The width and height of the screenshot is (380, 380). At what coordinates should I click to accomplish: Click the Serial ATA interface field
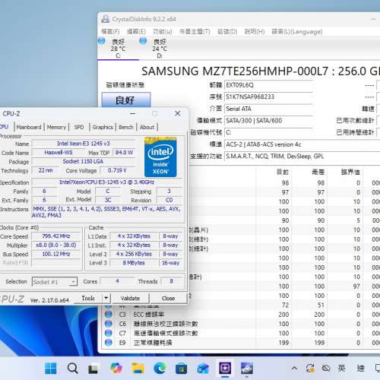pyautogui.click(x=268, y=109)
